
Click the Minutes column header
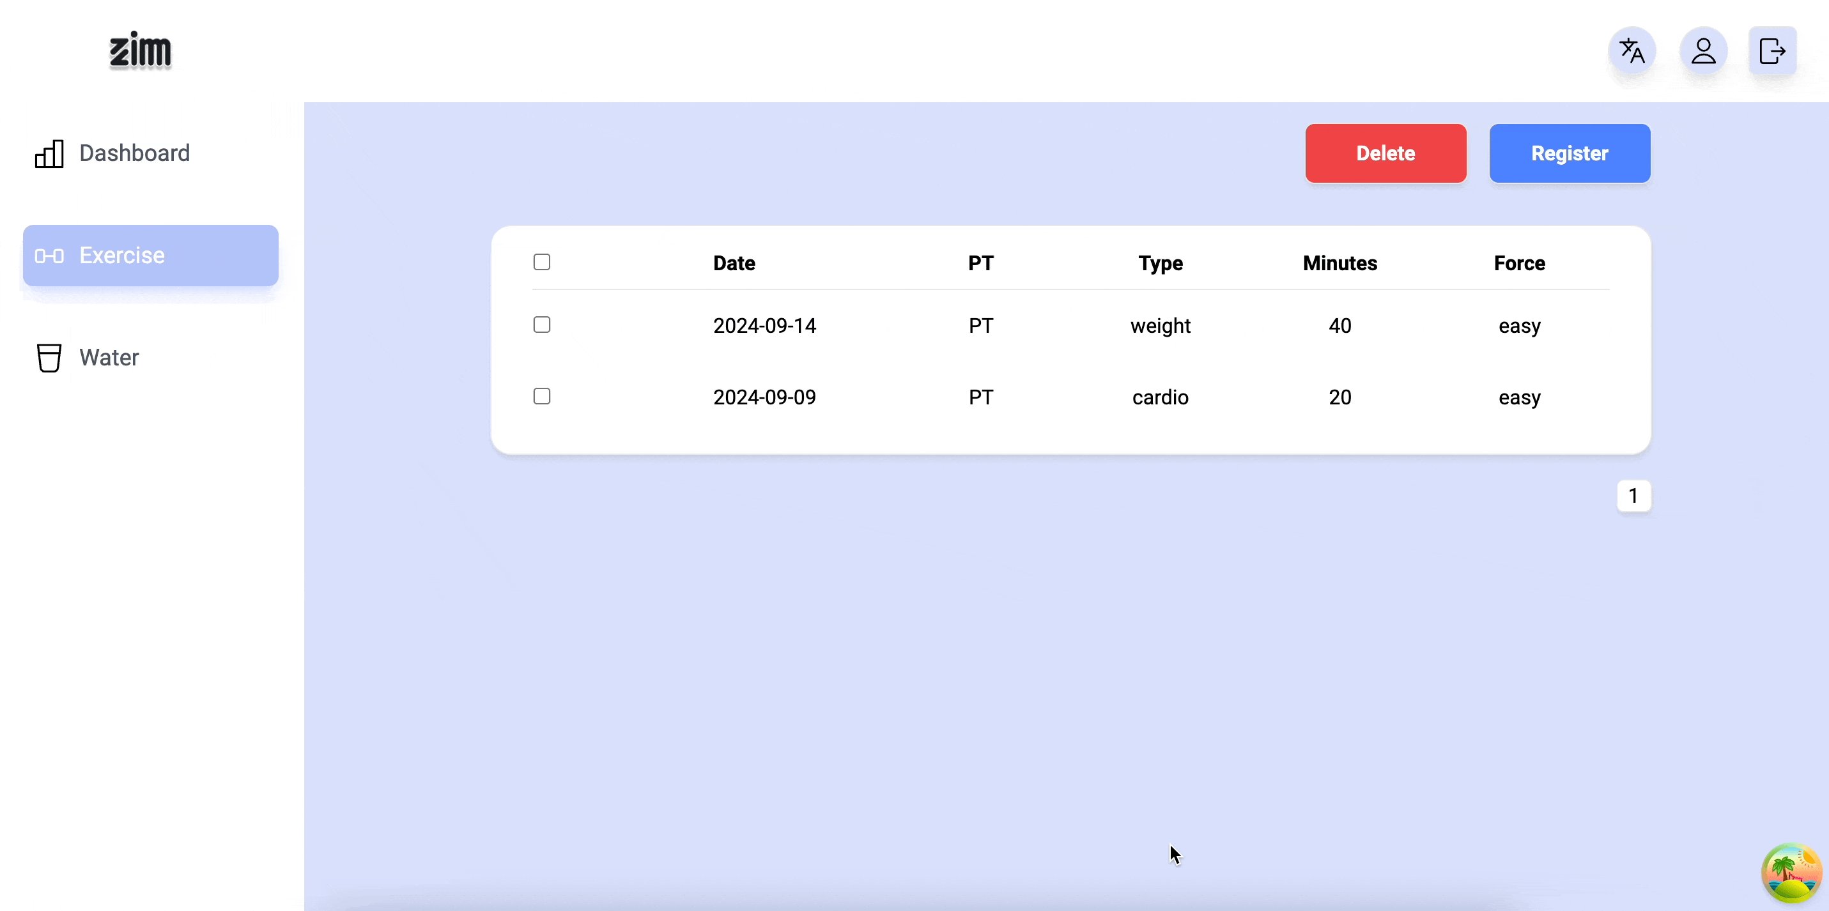(x=1340, y=263)
